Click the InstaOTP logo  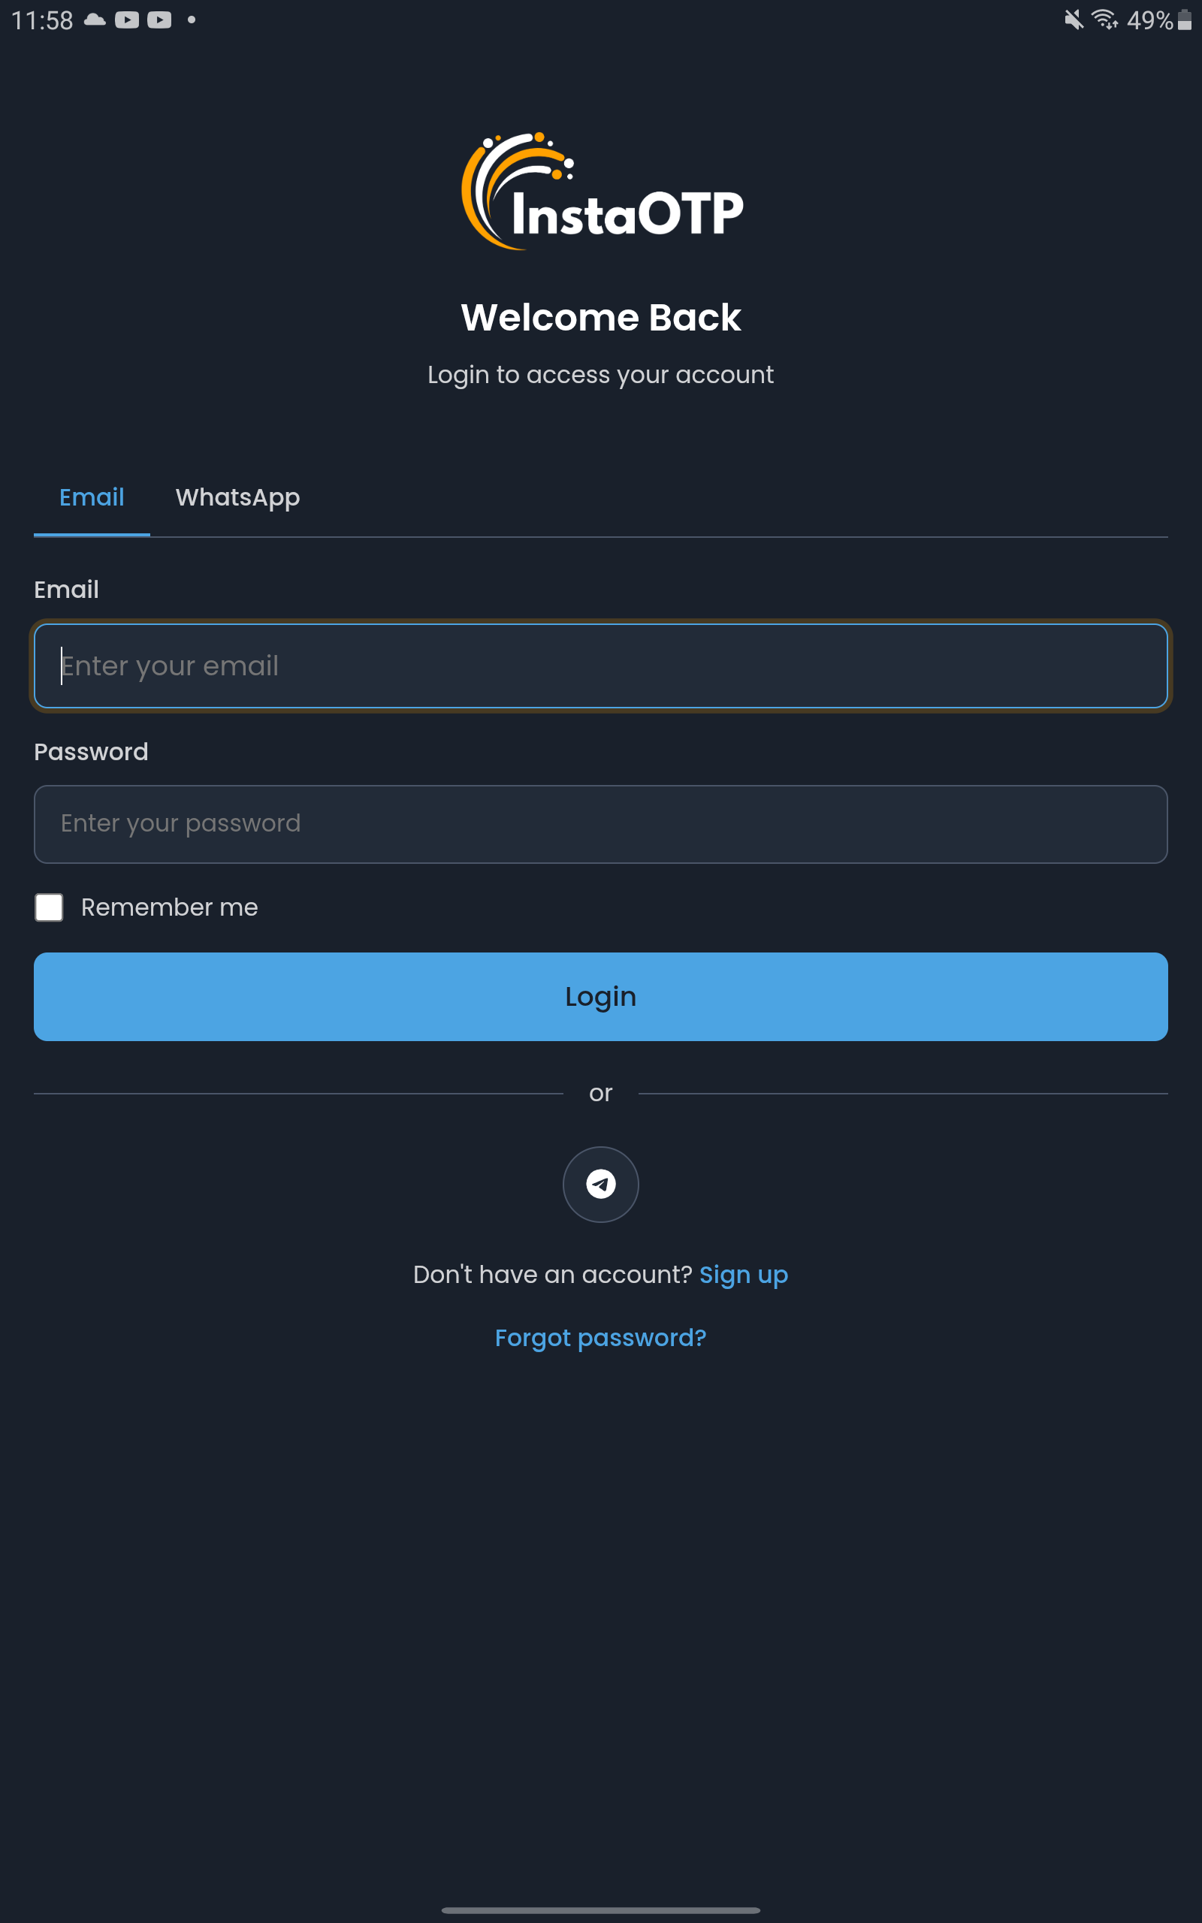tap(602, 192)
